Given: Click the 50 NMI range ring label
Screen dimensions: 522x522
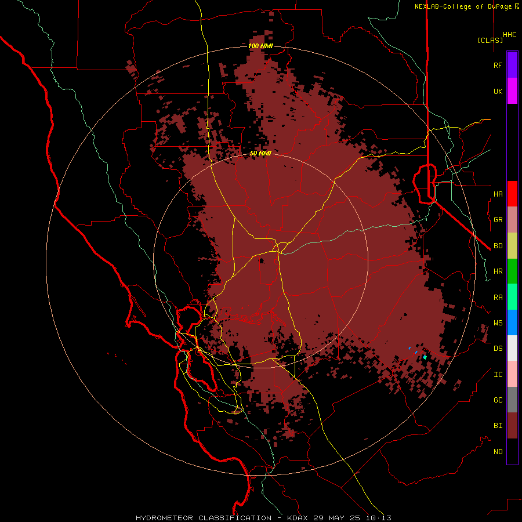Looking at the screenshot, I should (260, 154).
